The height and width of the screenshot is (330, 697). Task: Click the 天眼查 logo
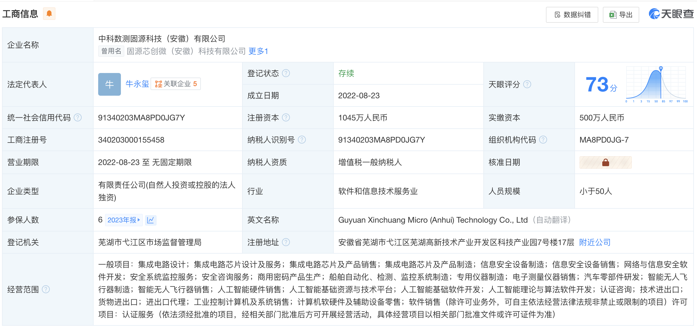(671, 14)
